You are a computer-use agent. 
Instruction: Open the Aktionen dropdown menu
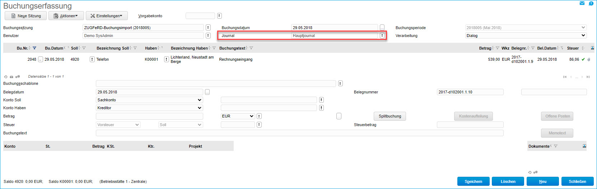(66, 16)
